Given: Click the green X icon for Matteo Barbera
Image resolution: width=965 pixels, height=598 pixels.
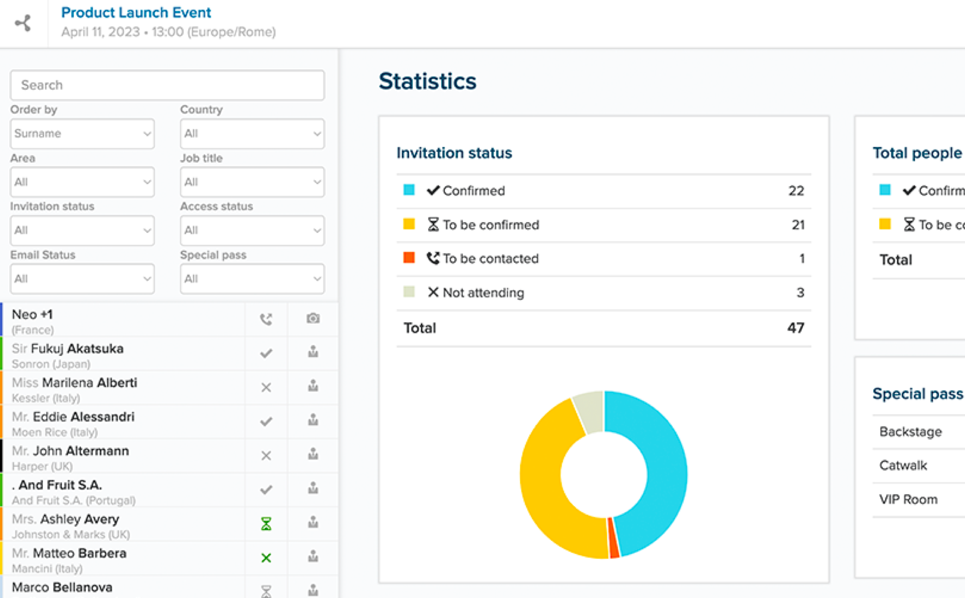Looking at the screenshot, I should [266, 558].
